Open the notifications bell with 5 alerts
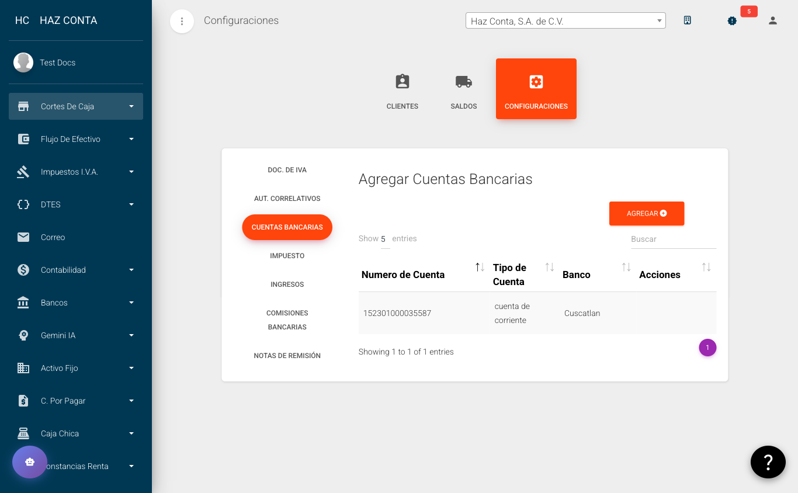 pos(732,20)
